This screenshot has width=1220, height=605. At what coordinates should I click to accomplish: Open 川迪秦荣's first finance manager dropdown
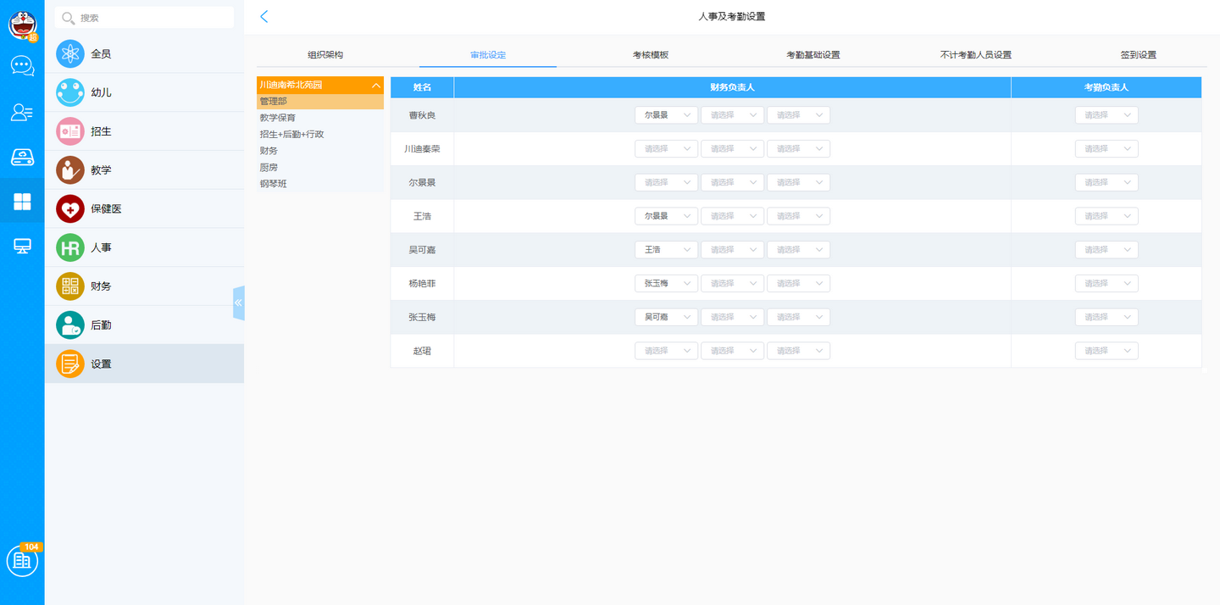tap(667, 148)
